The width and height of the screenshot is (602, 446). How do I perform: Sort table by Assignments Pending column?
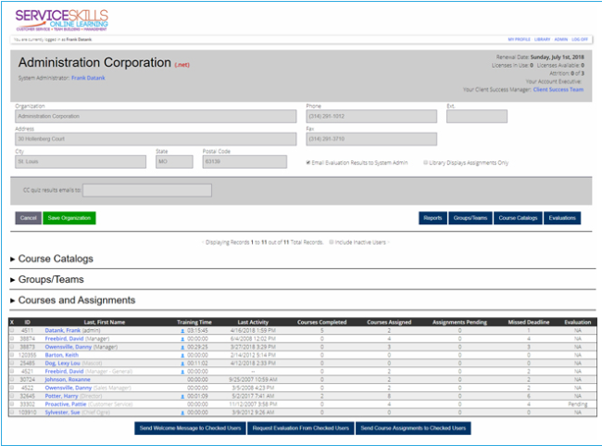pos(459,322)
